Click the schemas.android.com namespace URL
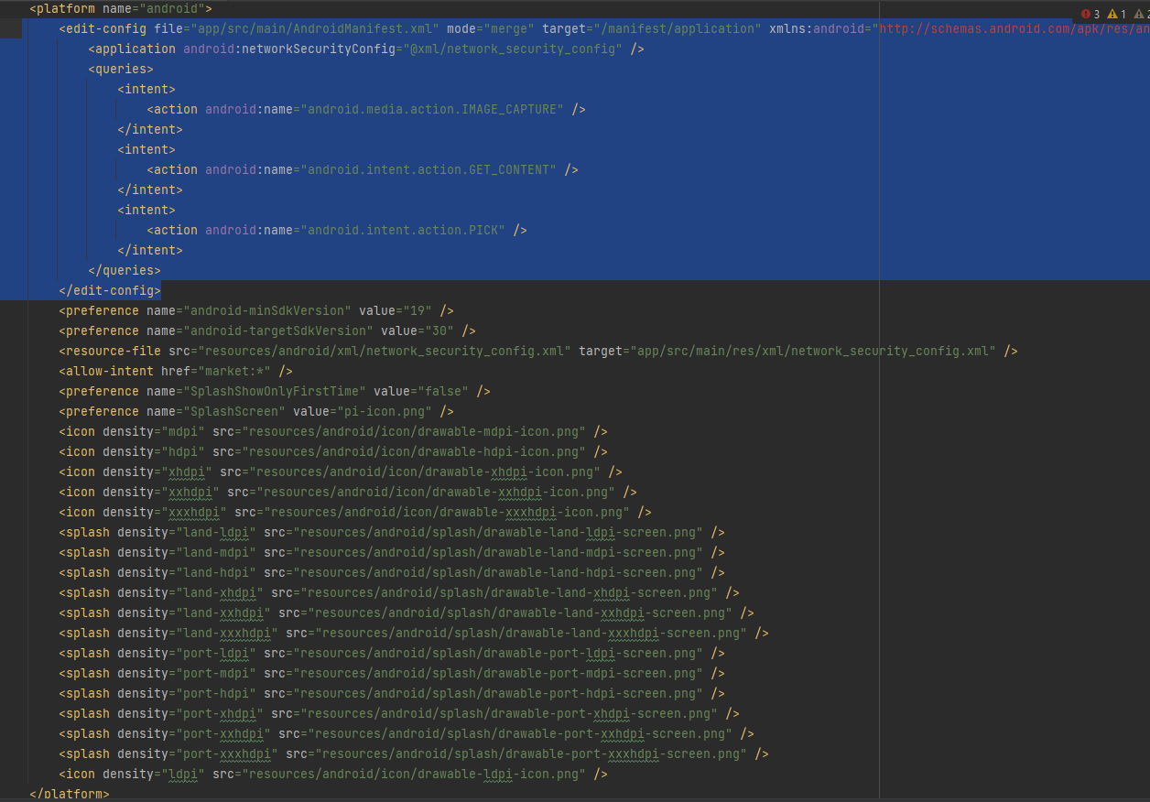Image resolution: width=1150 pixels, height=802 pixels. click(x=1014, y=28)
